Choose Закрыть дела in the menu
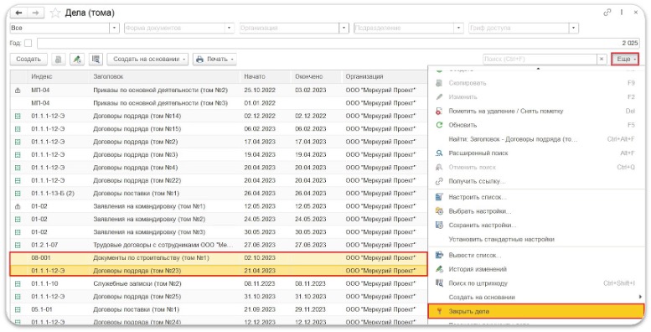Image resolution: width=651 pixels, height=332 pixels. point(535,311)
